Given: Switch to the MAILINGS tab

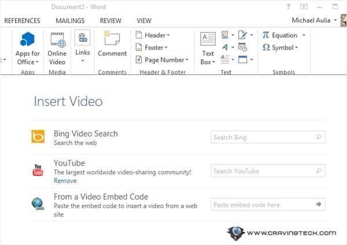Looking at the screenshot, I should [x=70, y=21].
